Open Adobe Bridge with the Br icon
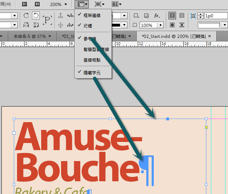This screenshot has height=194, width=228. point(25,4)
